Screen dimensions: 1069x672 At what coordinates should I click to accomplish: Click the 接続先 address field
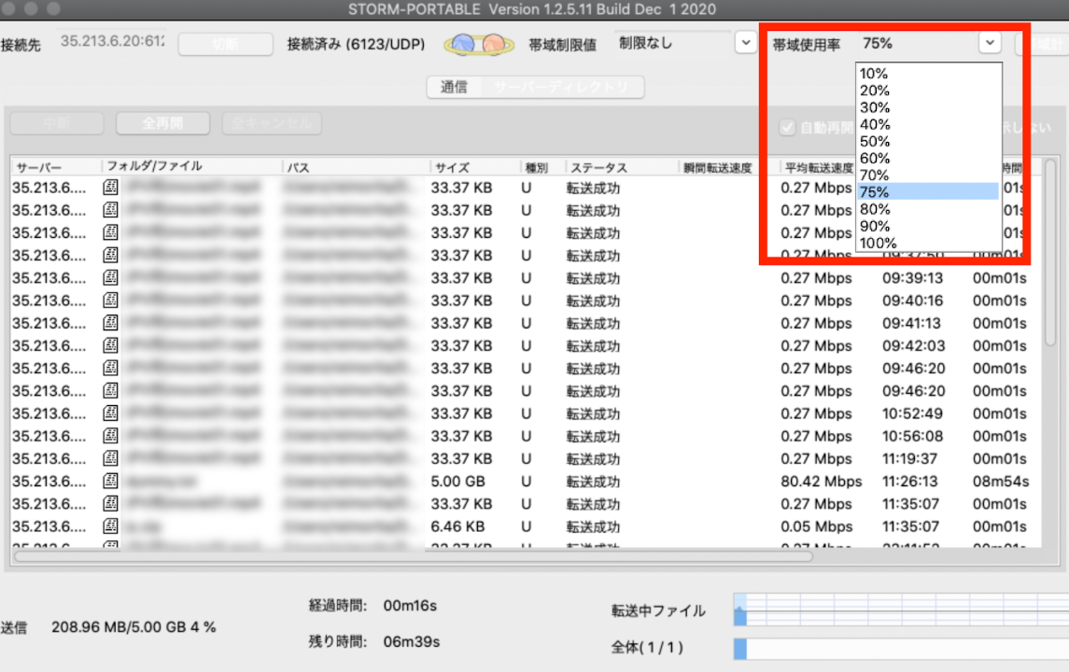tap(112, 42)
